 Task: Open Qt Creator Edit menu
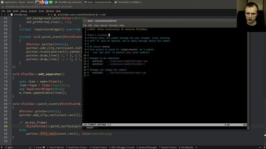click(9, 11)
